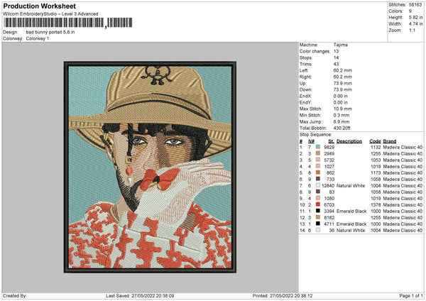Select the 'Left:' extent label
Viewport: 426px width, 301px height.
(x=304, y=70)
